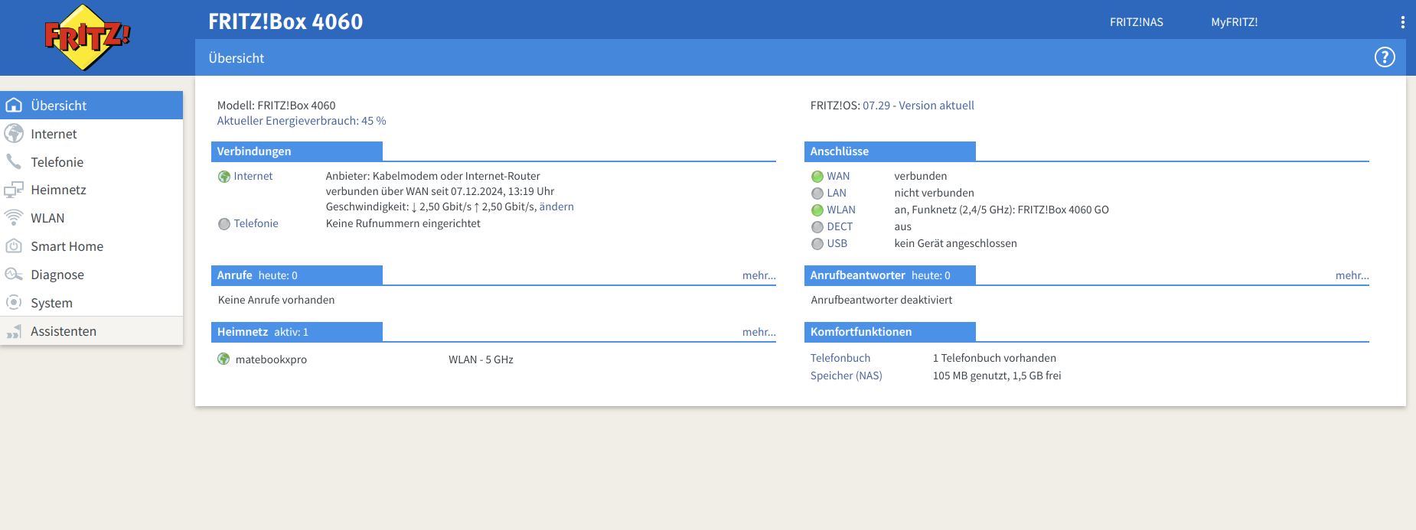This screenshot has width=1416, height=530.
Task: Open the Telefonbuch link under Komfortfunktionen
Action: 840,358
